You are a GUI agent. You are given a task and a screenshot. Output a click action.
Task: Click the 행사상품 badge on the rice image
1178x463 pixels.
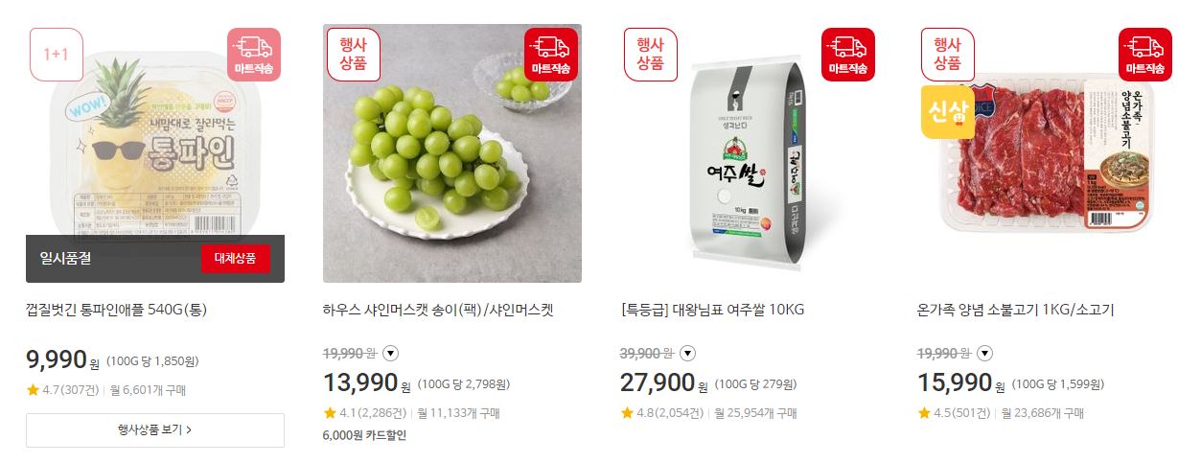651,55
